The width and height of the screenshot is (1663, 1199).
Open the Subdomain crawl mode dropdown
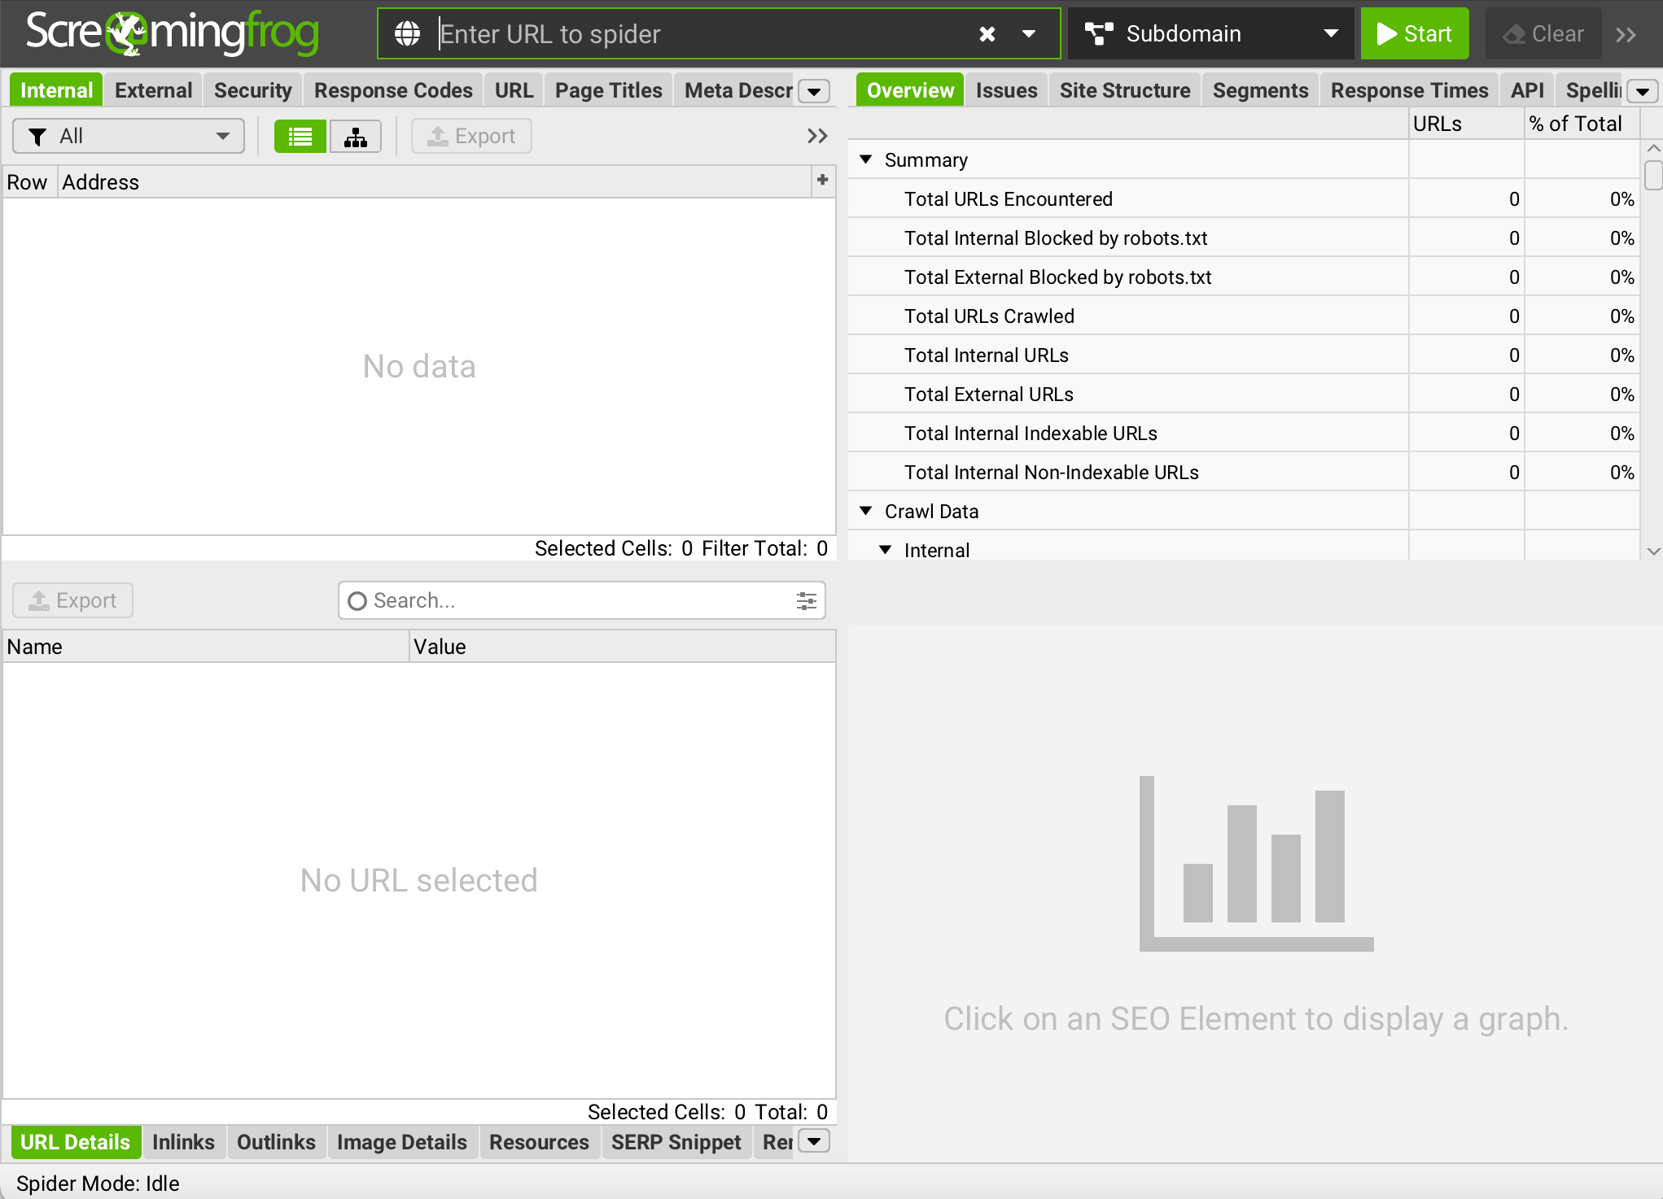coord(1331,33)
